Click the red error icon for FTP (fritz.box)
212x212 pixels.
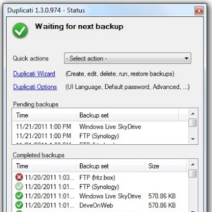point(19,177)
